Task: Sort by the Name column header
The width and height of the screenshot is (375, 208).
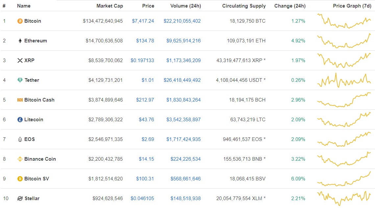Action: click(x=24, y=6)
